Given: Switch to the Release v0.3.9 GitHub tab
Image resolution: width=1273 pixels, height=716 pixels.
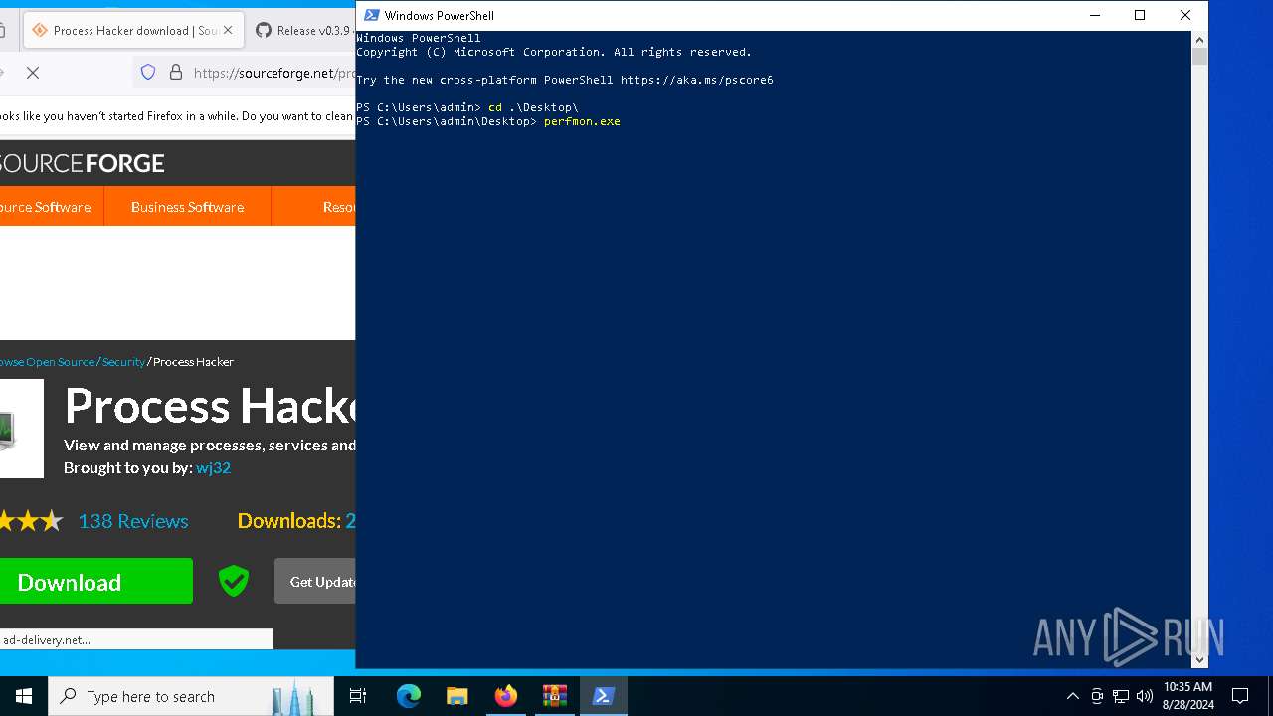Looking at the screenshot, I should click(x=300, y=30).
